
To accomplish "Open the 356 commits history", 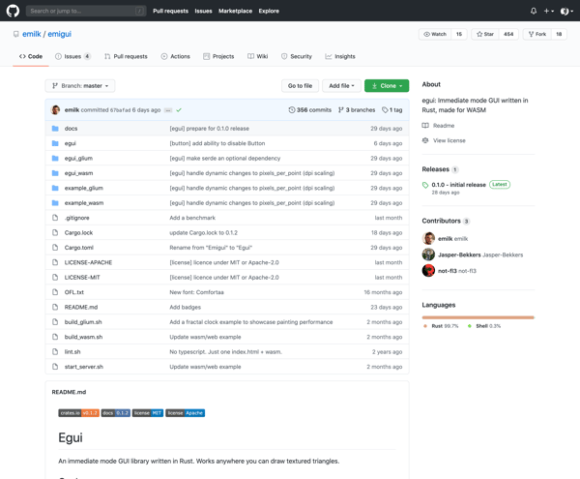I will [x=310, y=110].
